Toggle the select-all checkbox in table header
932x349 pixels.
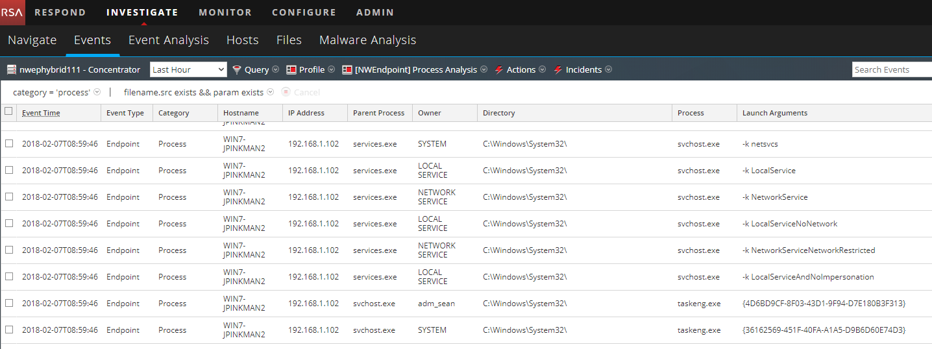8,112
